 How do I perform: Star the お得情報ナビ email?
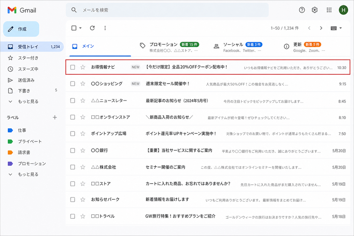coord(83,67)
